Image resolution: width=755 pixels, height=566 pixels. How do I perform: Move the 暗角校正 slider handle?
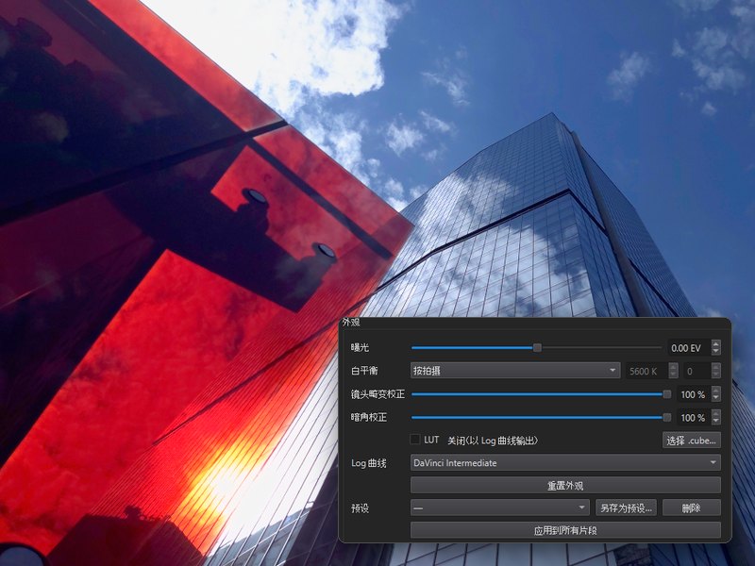pyautogui.click(x=667, y=417)
